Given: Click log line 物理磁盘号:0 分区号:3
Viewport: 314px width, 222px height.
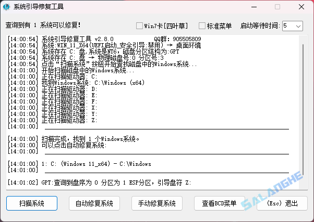Looking at the screenshot, I should coord(86,58).
